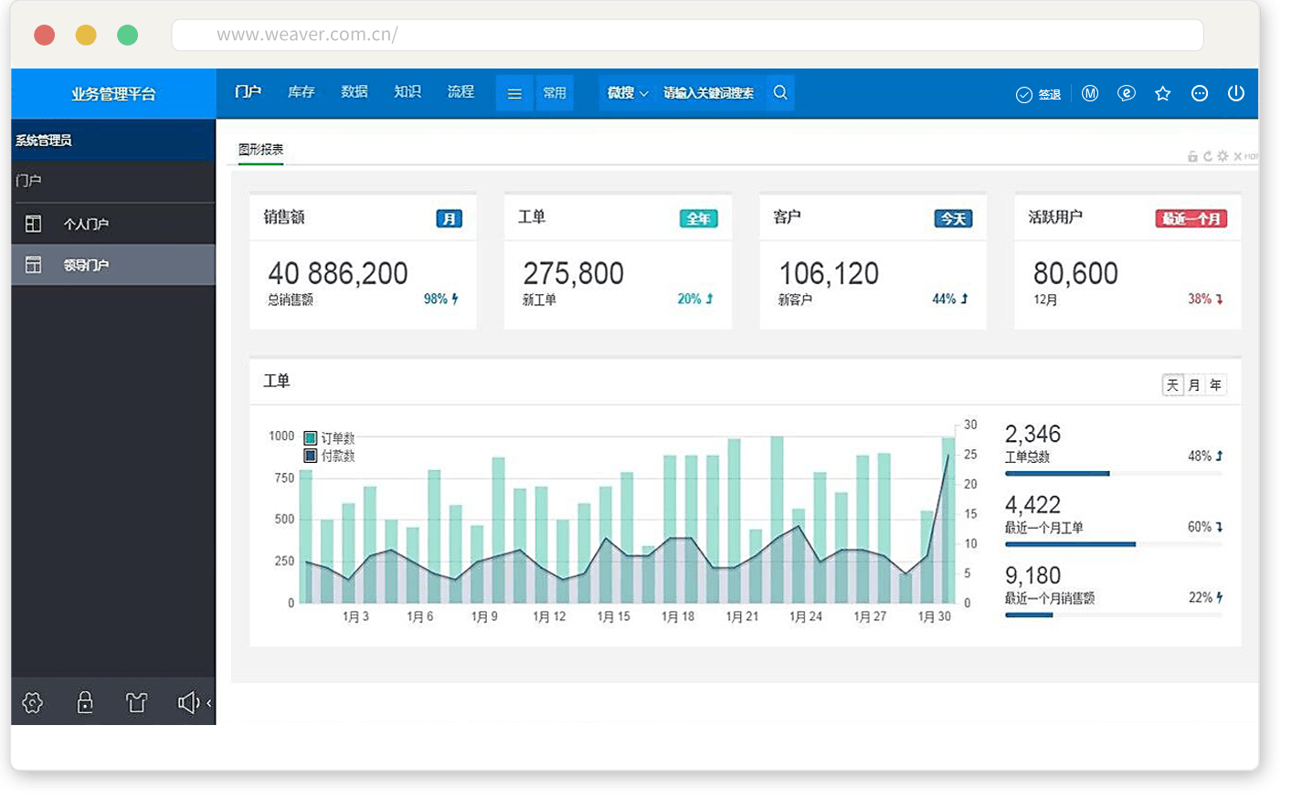Open the favorites star icon
This screenshot has width=1302, height=799.
click(1162, 93)
